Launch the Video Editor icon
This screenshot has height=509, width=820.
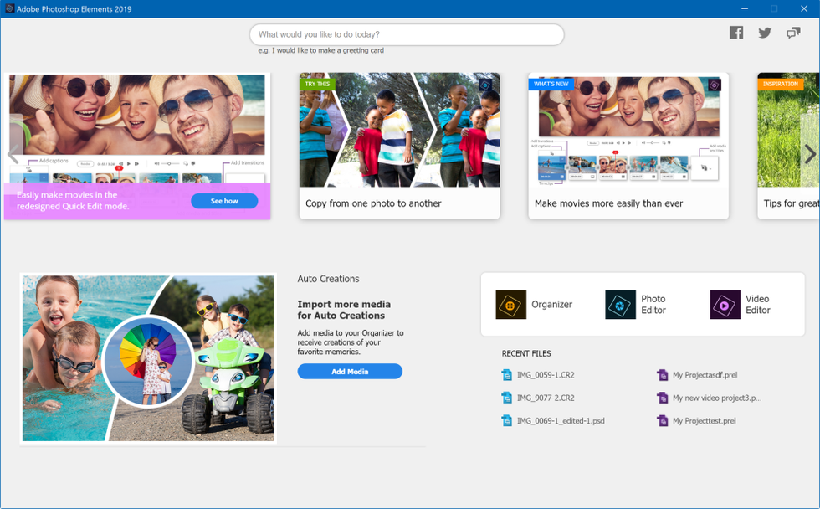pyautogui.click(x=725, y=305)
